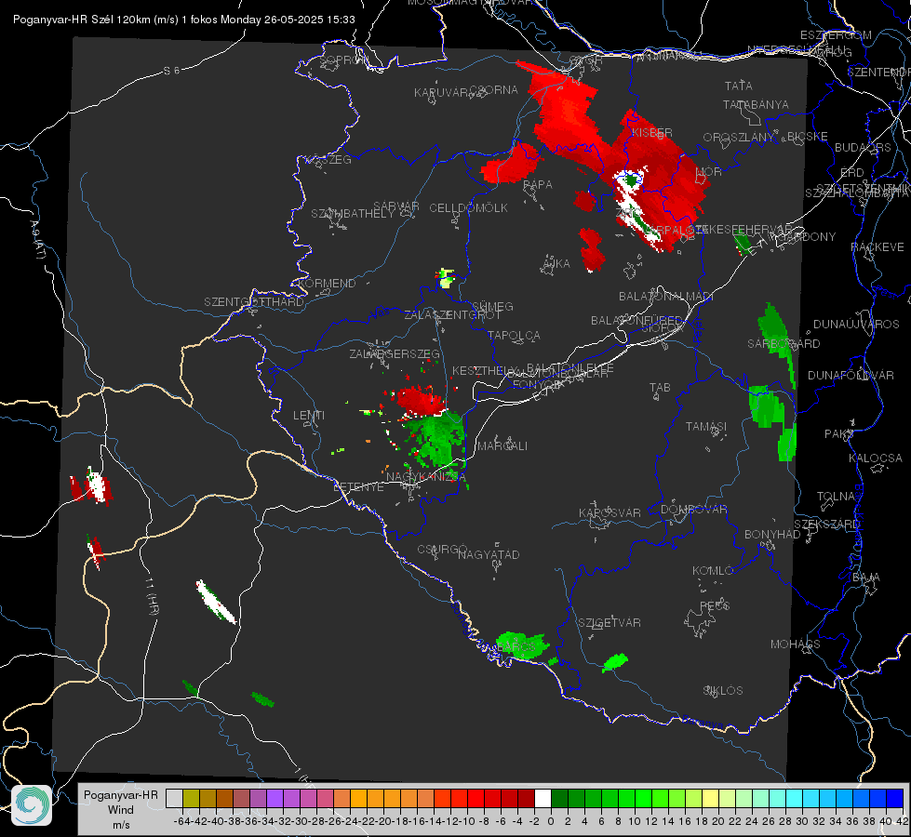Pick the gray swatch at legend's left end
Viewport: 911px width, 837px height.
coord(174,798)
